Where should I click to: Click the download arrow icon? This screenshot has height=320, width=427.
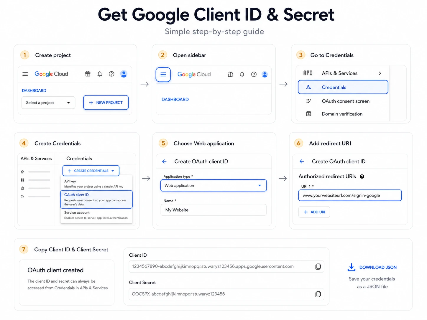[x=352, y=267]
